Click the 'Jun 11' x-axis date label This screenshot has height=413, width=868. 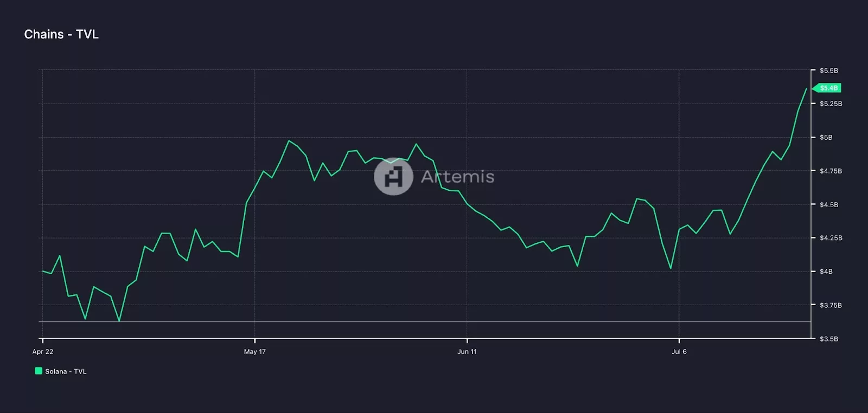[x=467, y=352]
